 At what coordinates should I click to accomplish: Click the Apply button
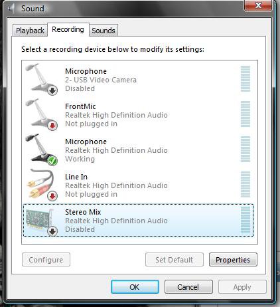[242, 287]
